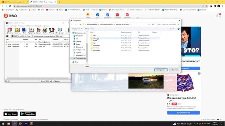The width and height of the screenshot is (225, 126).
Task: Open WinRAR's Настройки (Options) menu
Action: tap(39, 26)
